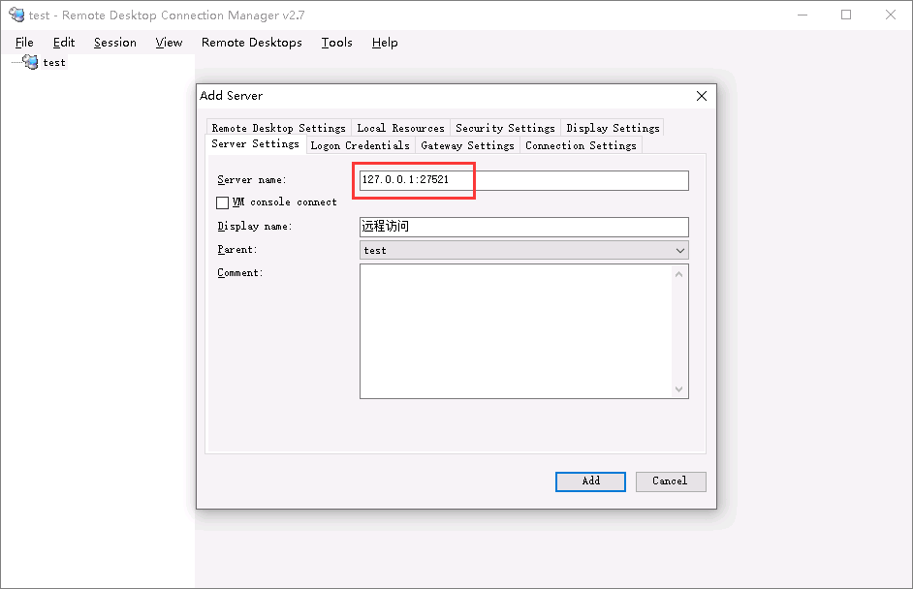Switch to Security Settings tab
913x589 pixels.
505,128
